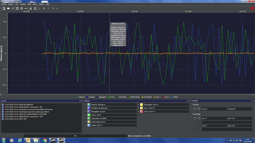255x143 pixels.
Task: Click the red record indicator icon
Action: 252,8
